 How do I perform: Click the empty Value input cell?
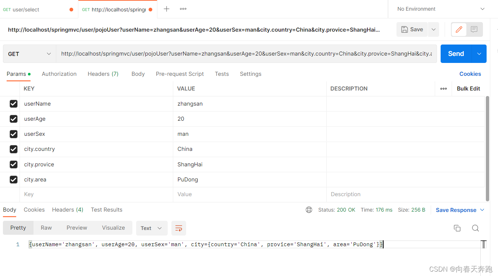tap(250, 194)
